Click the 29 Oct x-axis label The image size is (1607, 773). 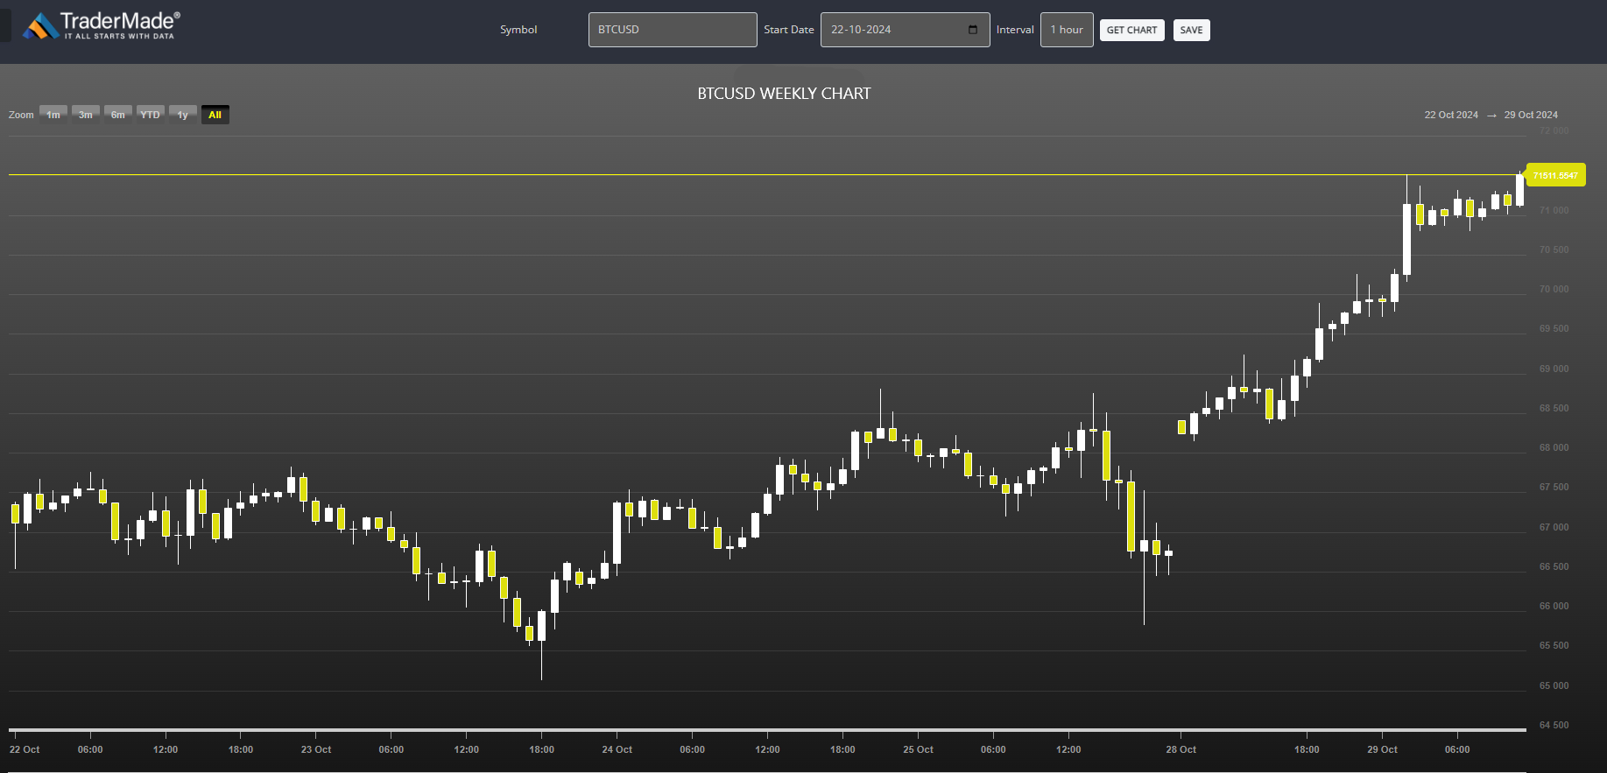[x=1383, y=749]
